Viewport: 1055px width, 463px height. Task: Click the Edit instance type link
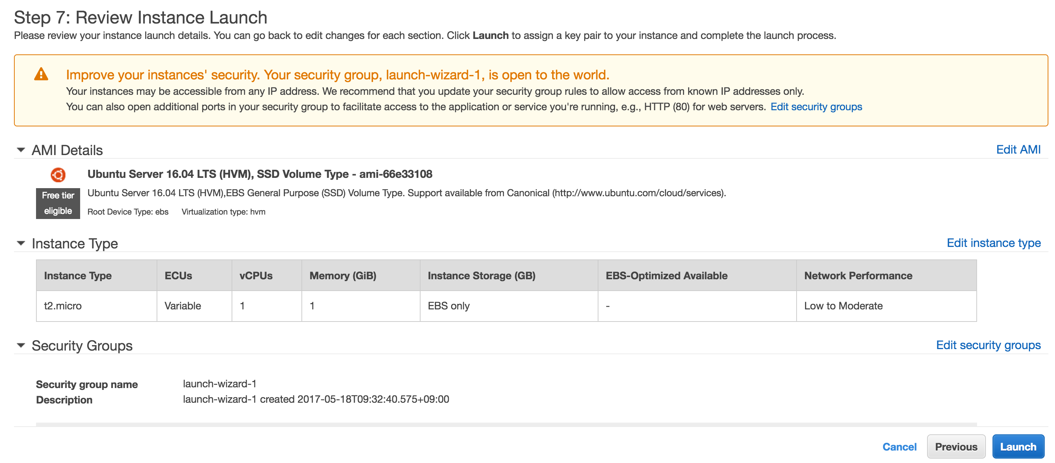(994, 243)
